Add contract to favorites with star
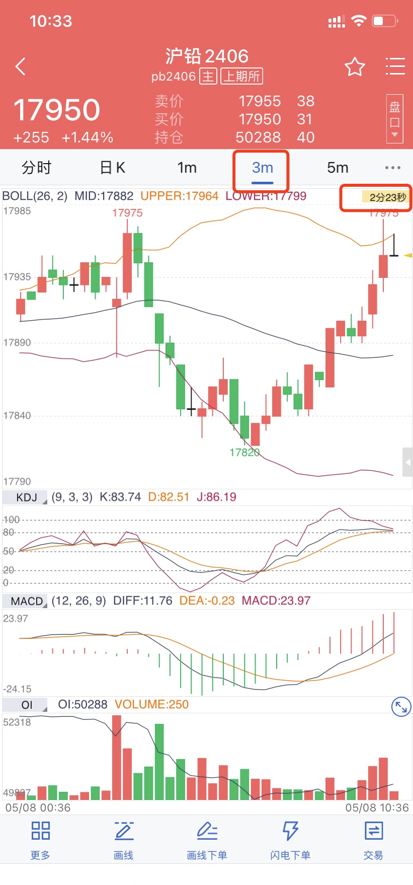This screenshot has height=885, width=413. pyautogui.click(x=355, y=67)
